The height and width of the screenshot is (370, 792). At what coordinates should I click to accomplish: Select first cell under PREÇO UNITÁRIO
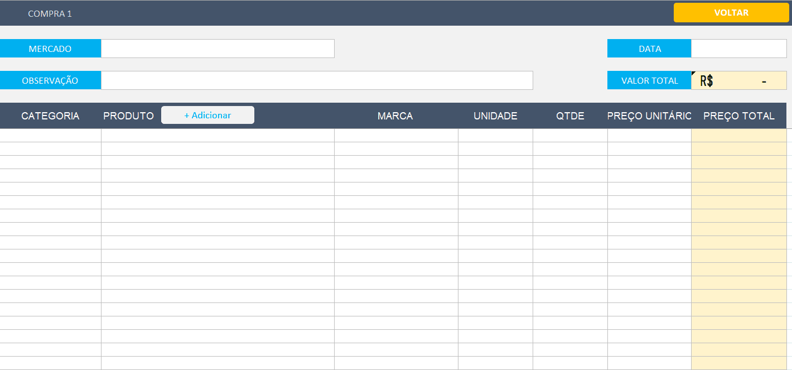tap(649, 136)
